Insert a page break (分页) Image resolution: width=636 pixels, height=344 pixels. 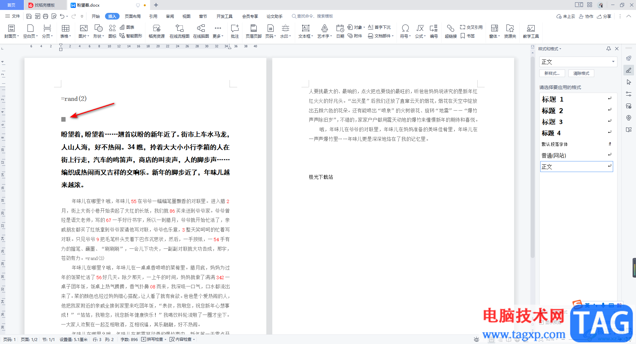click(x=47, y=31)
